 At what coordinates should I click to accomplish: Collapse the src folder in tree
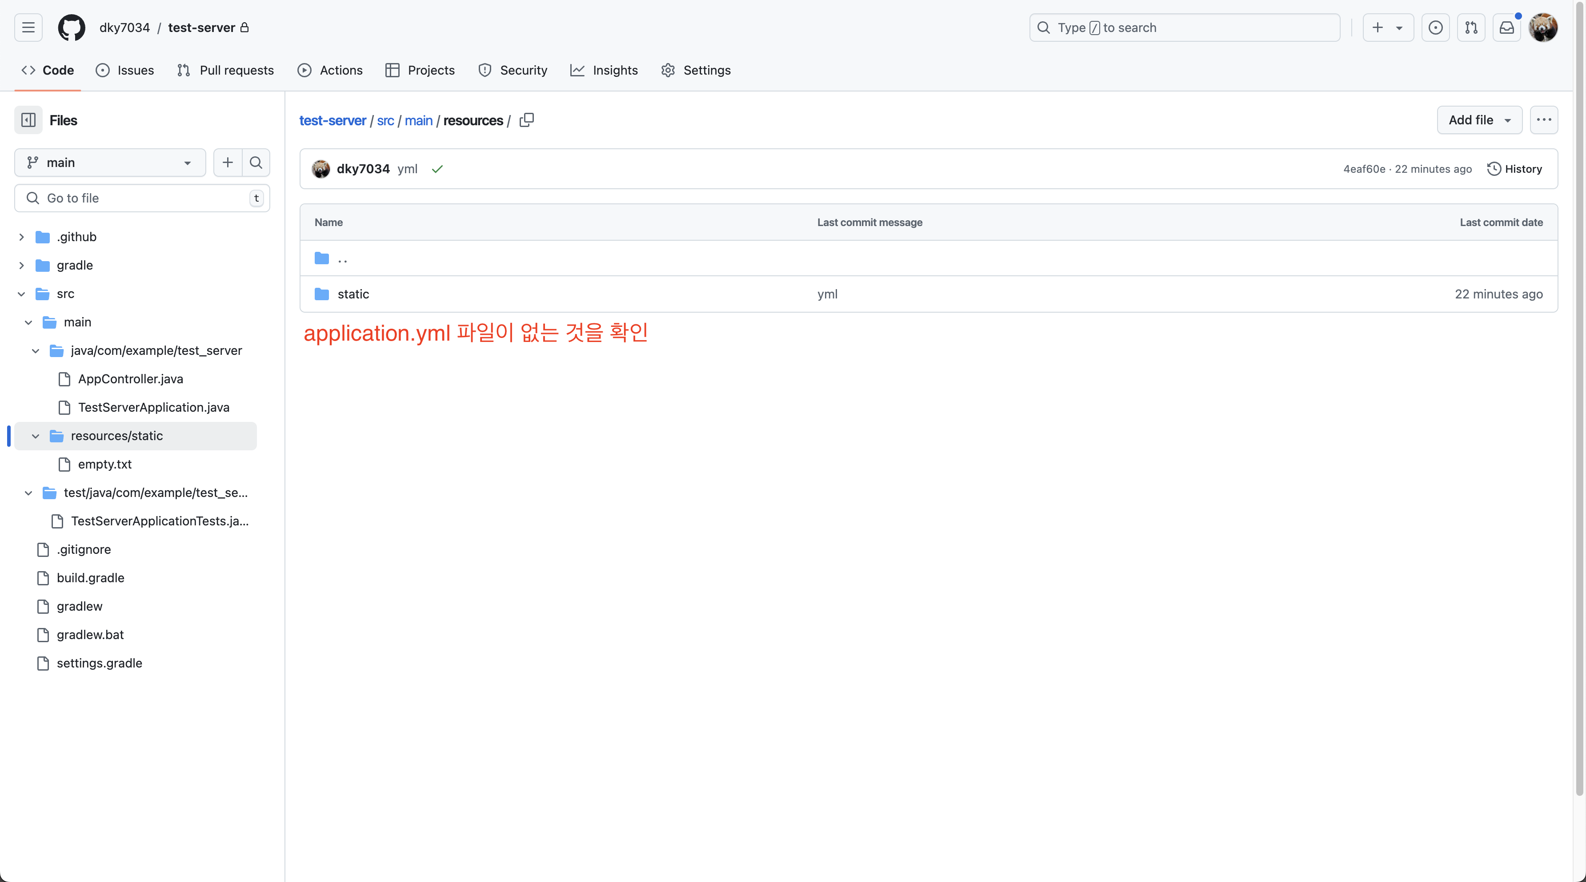pos(21,294)
